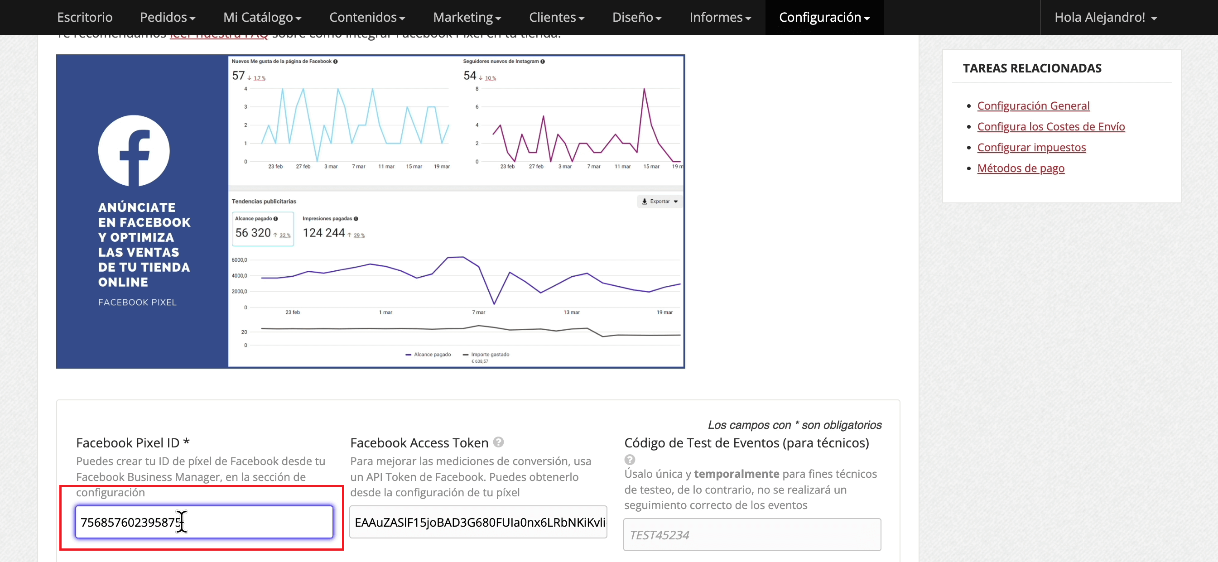Open the Métodos de pago link
Screen dimensions: 1218x562
point(1021,168)
